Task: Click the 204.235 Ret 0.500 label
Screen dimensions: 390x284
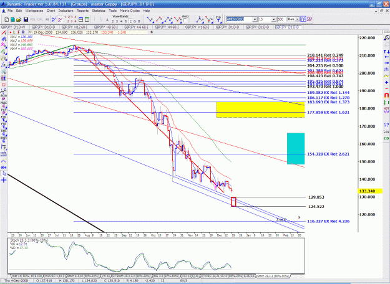Action: pos(325,65)
